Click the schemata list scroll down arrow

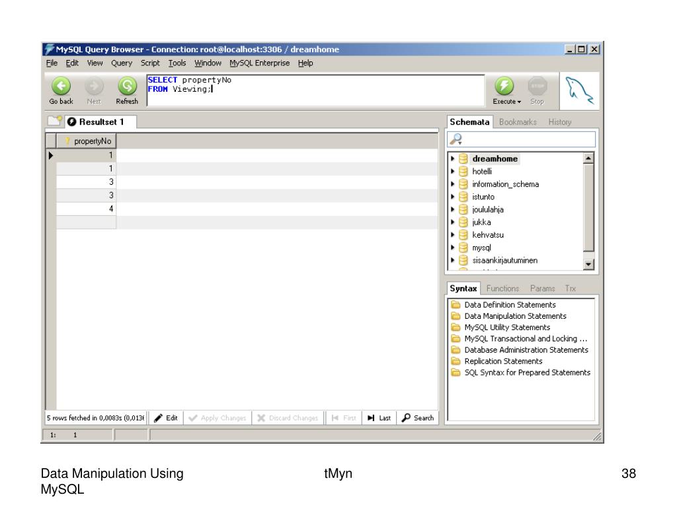point(588,264)
